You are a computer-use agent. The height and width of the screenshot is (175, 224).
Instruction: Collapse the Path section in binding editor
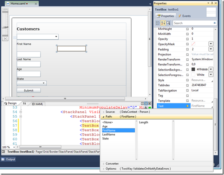click(x=103, y=117)
